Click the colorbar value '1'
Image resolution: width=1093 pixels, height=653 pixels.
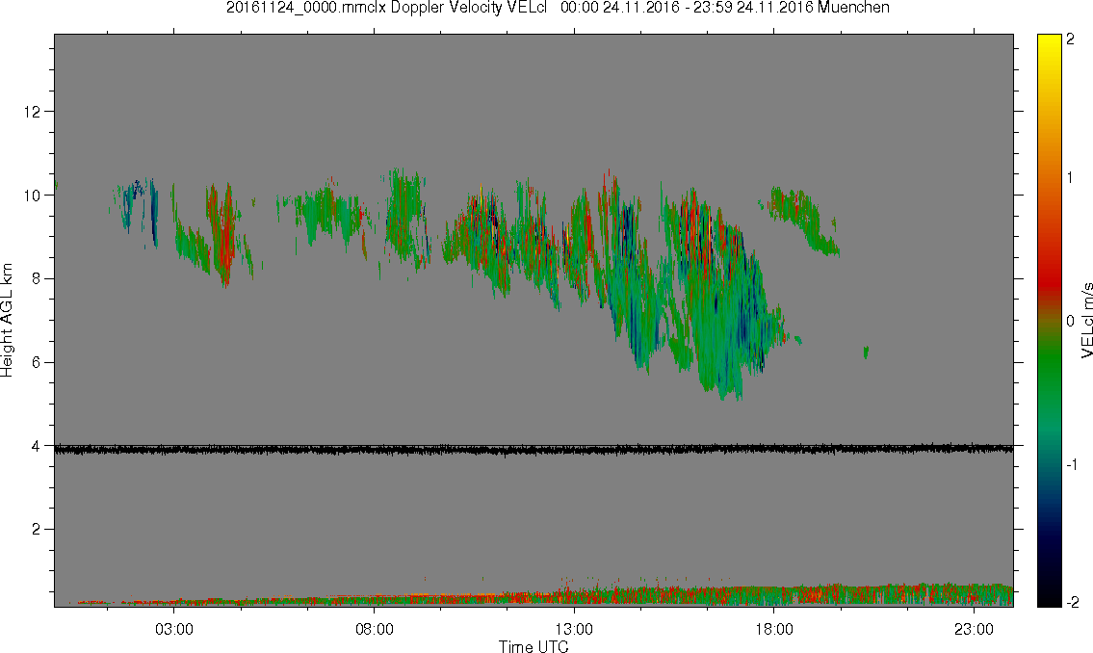click(1070, 178)
